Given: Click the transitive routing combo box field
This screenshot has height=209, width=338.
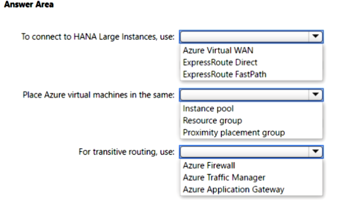Looking at the screenshot, I should coord(251,152).
